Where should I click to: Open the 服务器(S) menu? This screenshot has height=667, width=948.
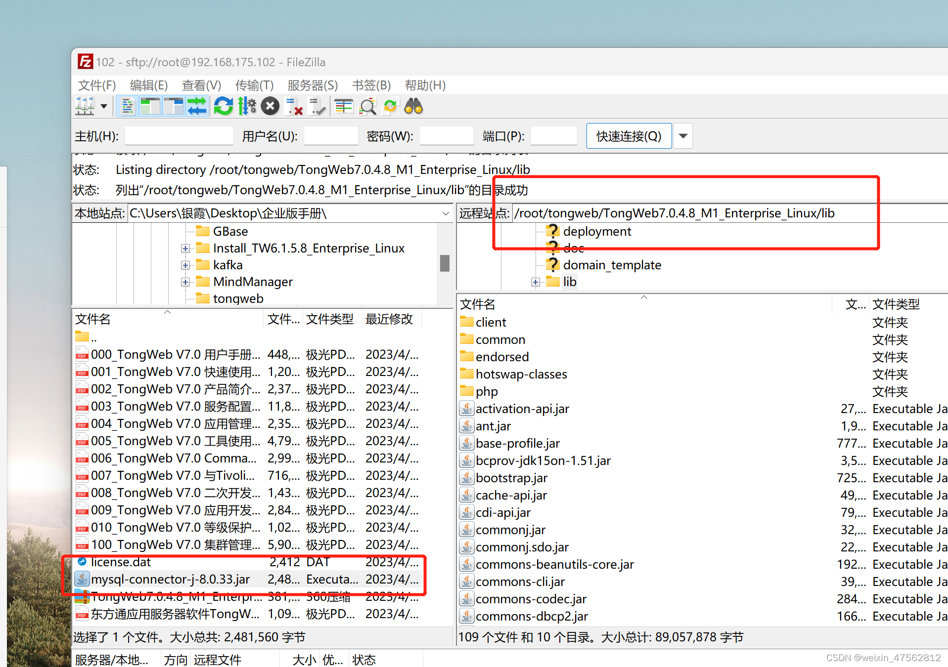coord(313,85)
